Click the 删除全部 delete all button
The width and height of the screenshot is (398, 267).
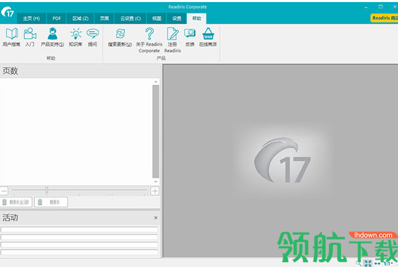(16, 202)
